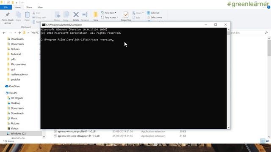This screenshot has width=271, height=152.
Task: Minimize the cmd.exe window
Action: [206, 24]
